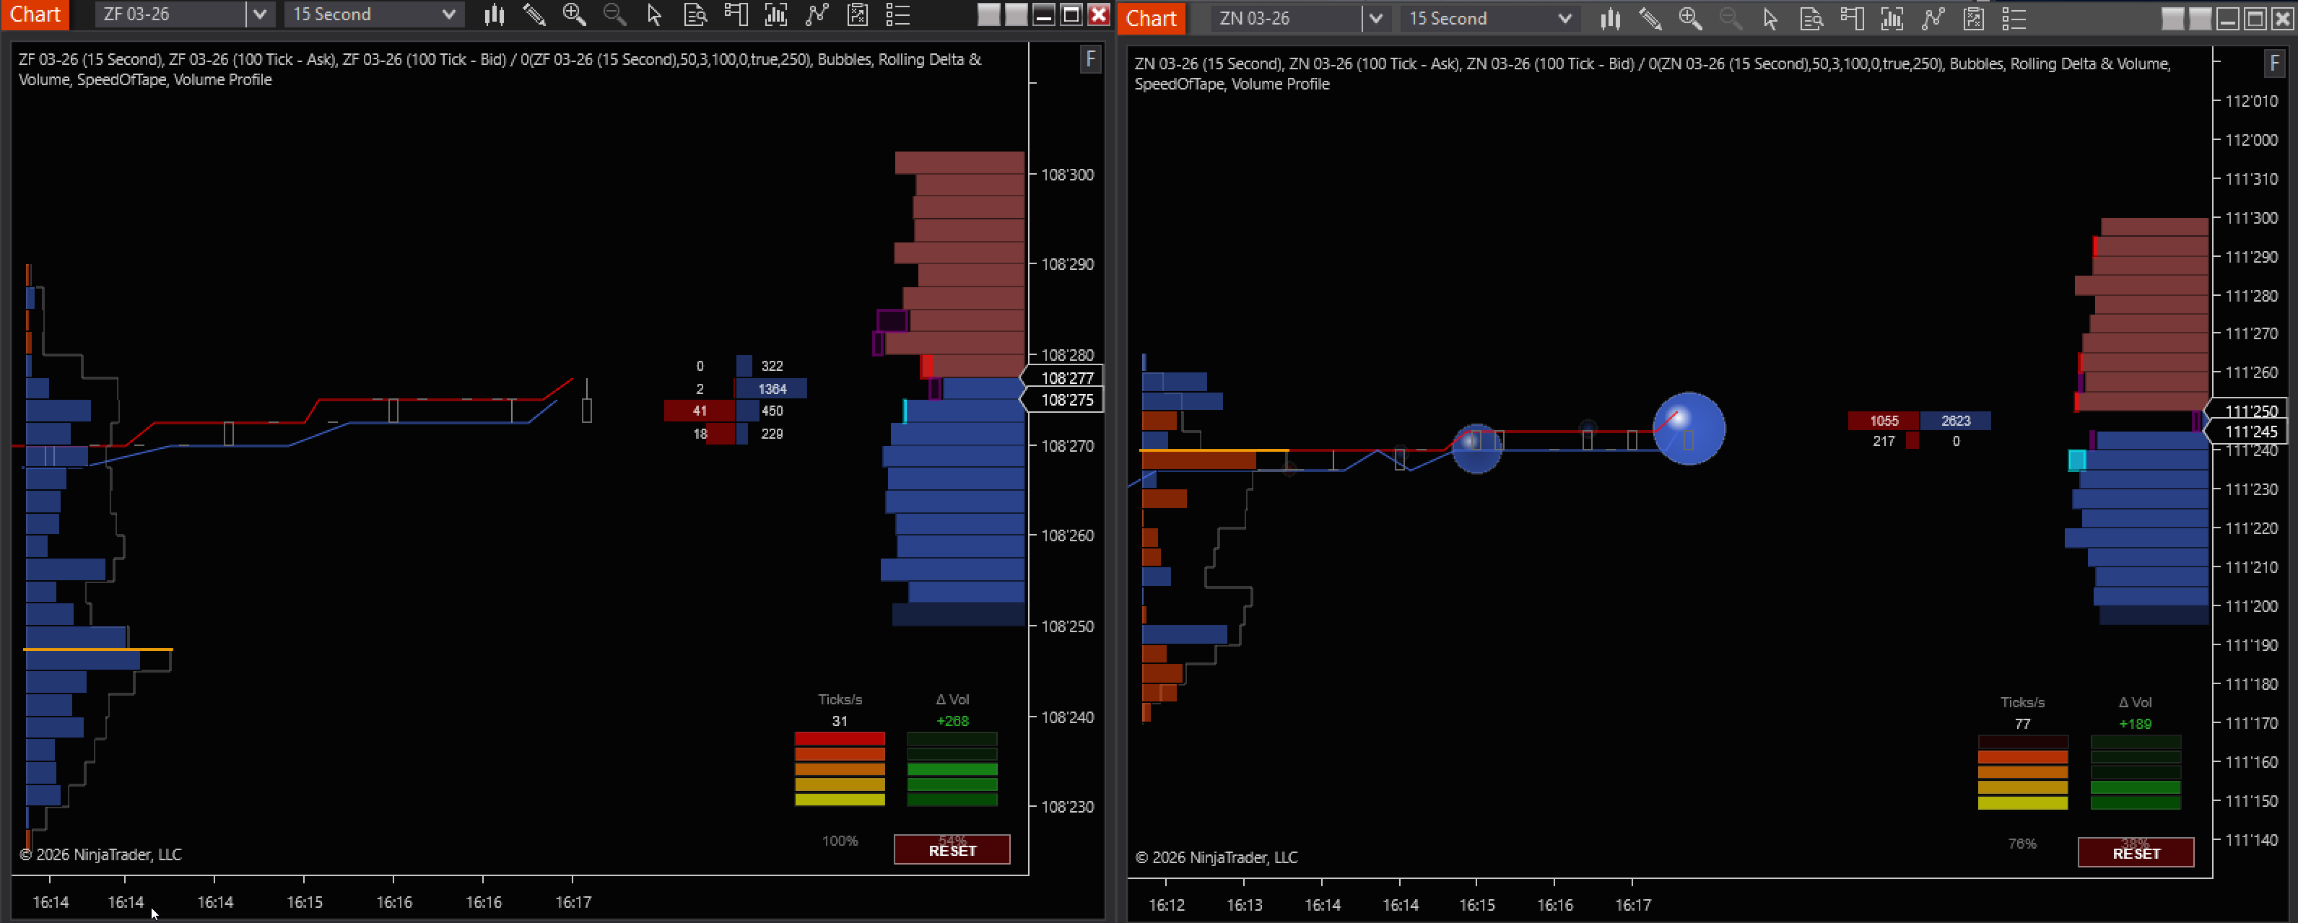Click the 450 volume cell in ZF chart
Image resolution: width=2298 pixels, height=923 pixels.
point(772,411)
